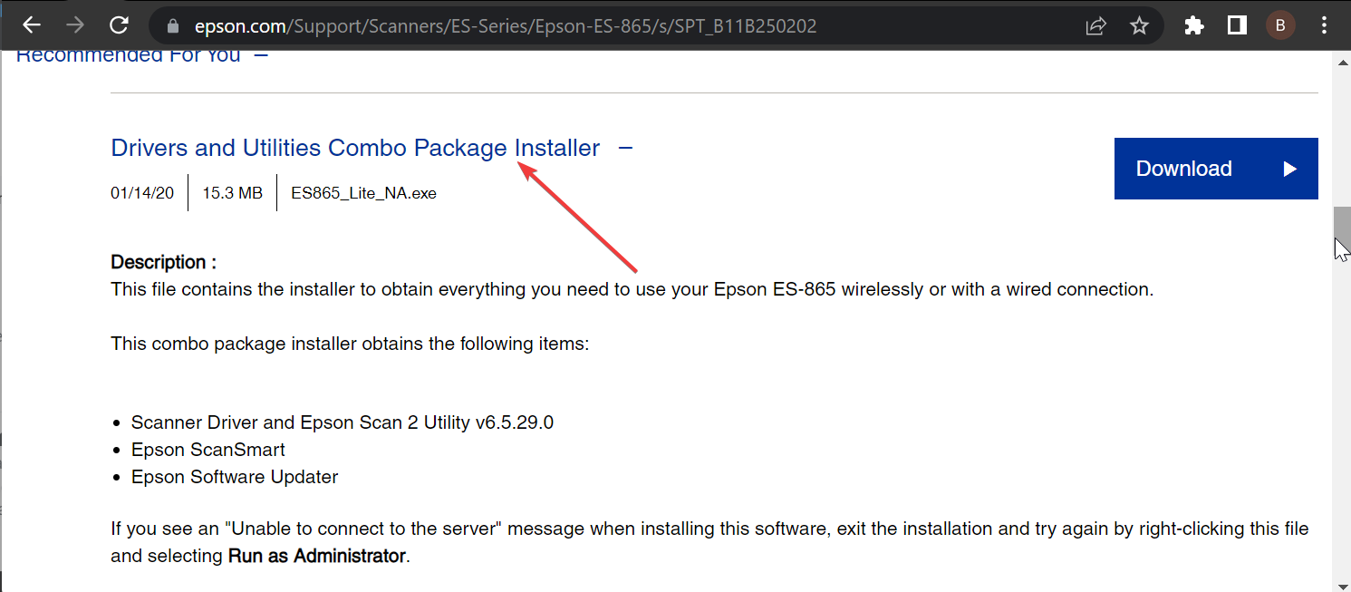The height and width of the screenshot is (592, 1351).
Task: Share this page using the share icon
Action: (x=1096, y=26)
